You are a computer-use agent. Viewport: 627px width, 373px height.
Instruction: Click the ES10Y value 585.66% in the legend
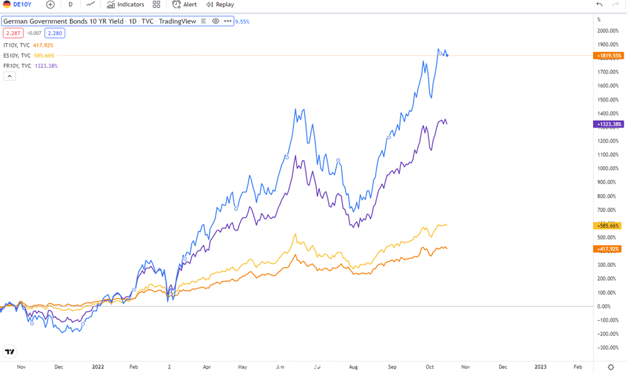[44, 55]
